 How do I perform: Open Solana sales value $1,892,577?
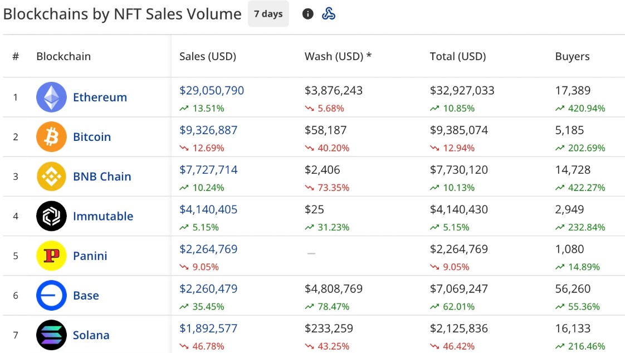point(208,329)
